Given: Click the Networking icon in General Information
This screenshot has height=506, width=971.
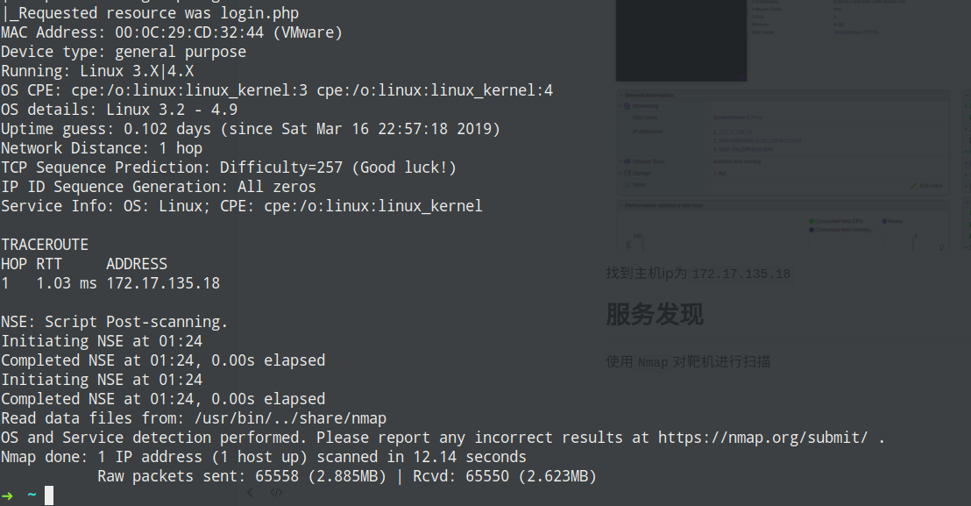Looking at the screenshot, I should click(627, 106).
